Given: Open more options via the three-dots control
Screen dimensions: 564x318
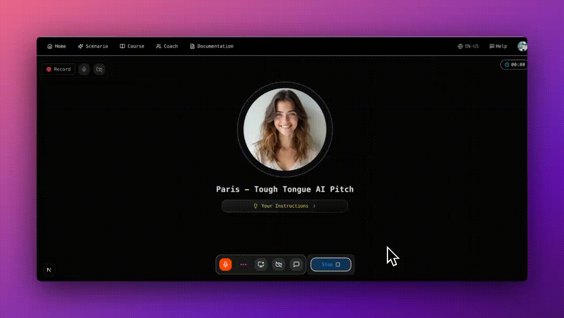Looking at the screenshot, I should (x=243, y=264).
